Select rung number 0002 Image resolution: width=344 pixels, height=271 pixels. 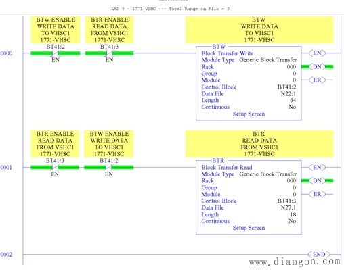tap(6, 255)
